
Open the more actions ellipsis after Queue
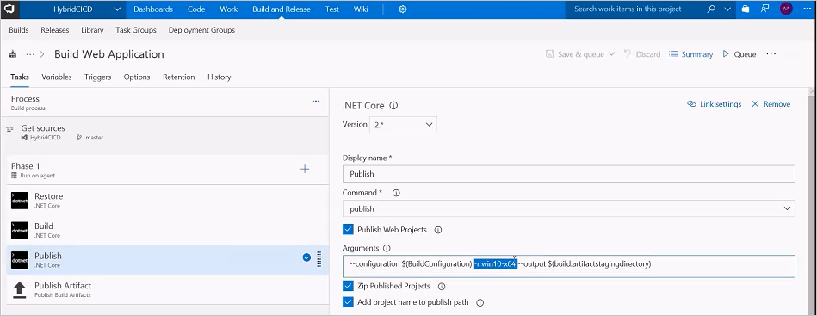[771, 54]
